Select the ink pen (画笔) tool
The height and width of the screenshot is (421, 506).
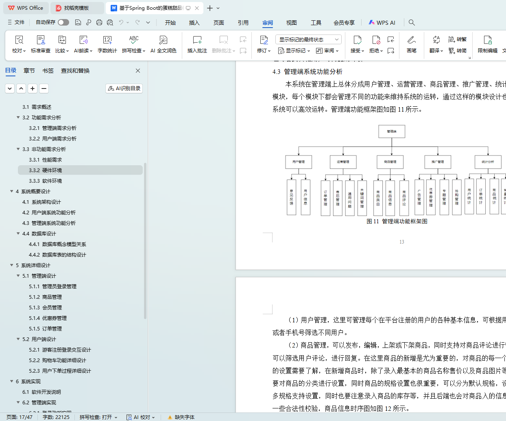point(411,40)
